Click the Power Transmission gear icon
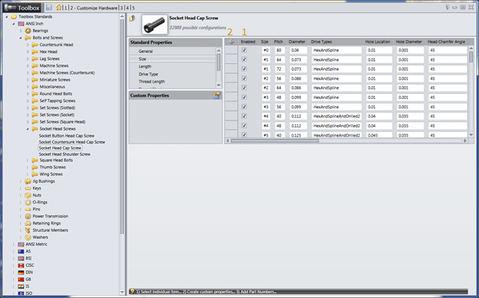Screen dimensions: 479x298 pos(28,217)
